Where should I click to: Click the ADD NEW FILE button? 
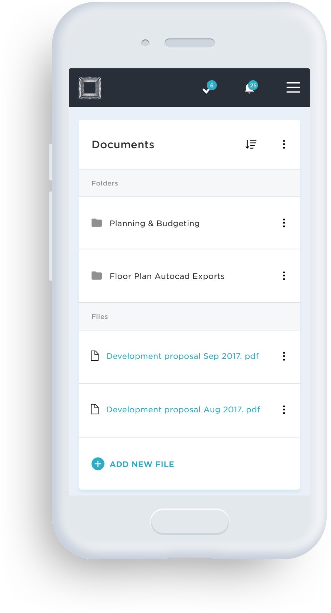pos(142,464)
